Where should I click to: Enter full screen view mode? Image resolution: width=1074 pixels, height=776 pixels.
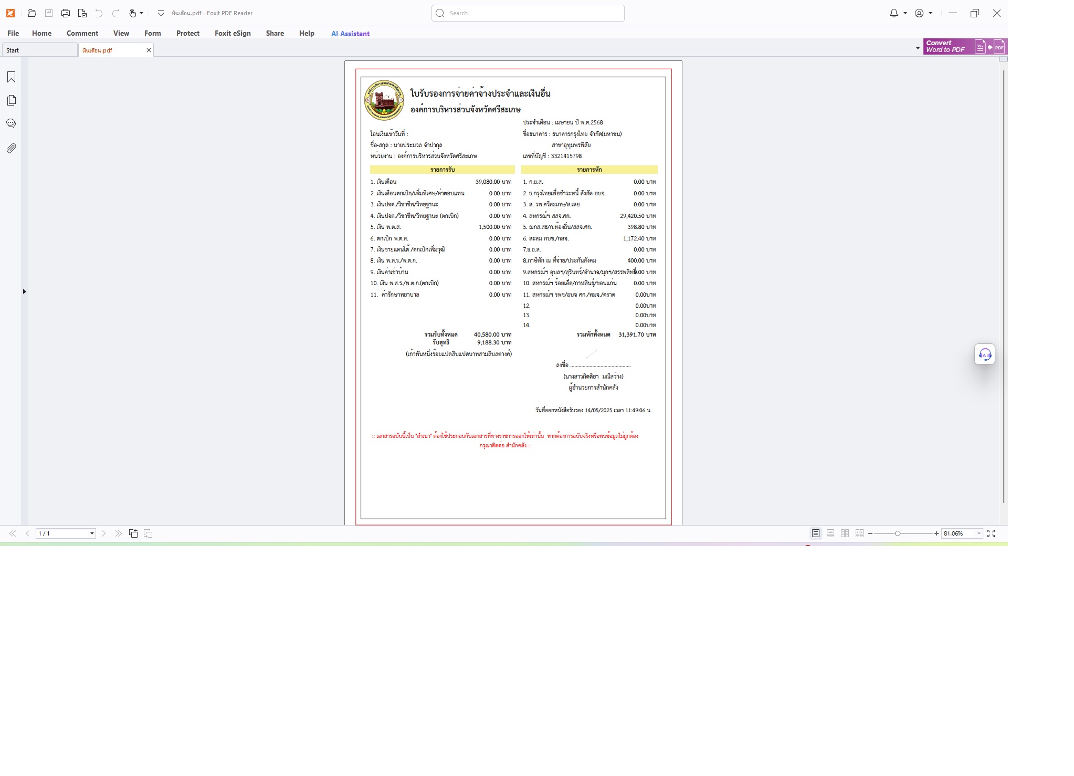pos(991,533)
